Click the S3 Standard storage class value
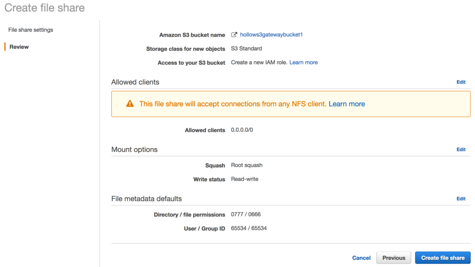This screenshot has height=267, width=475. 246,48
